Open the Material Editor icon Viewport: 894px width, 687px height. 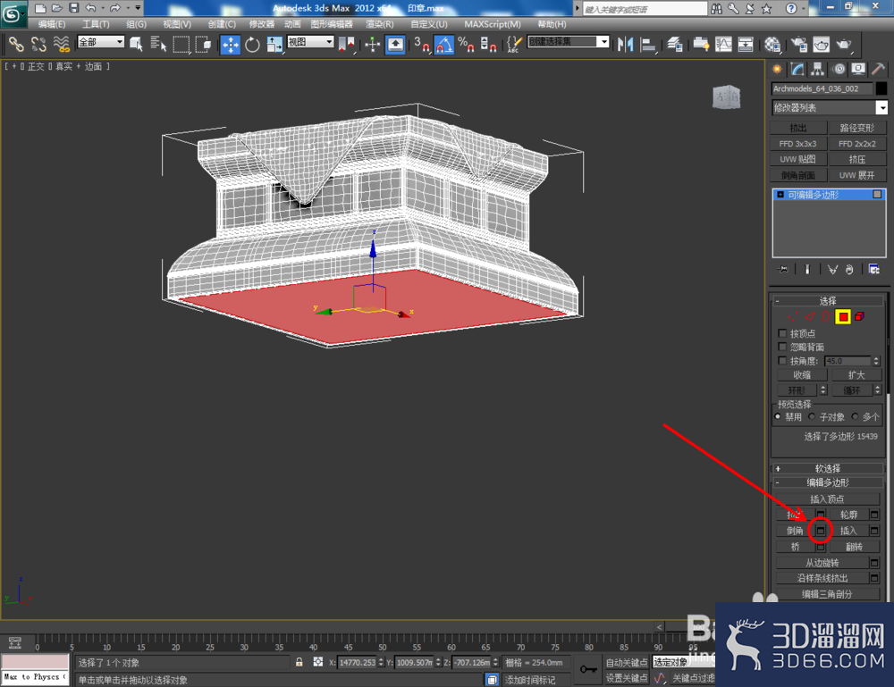pos(772,45)
